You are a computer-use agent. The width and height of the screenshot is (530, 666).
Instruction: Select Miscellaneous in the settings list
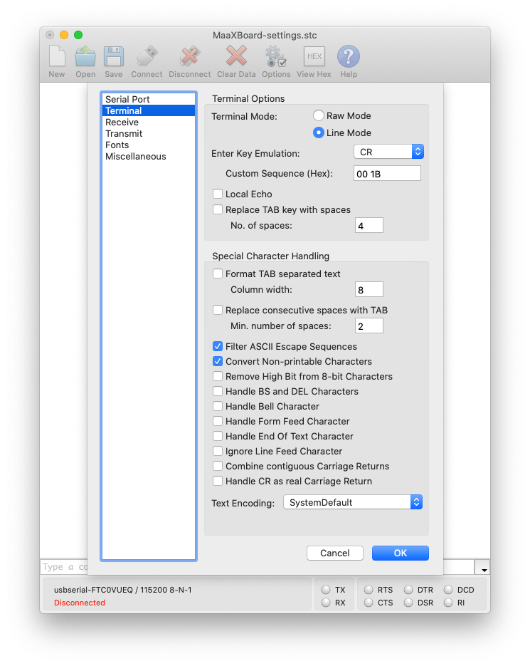149,156
